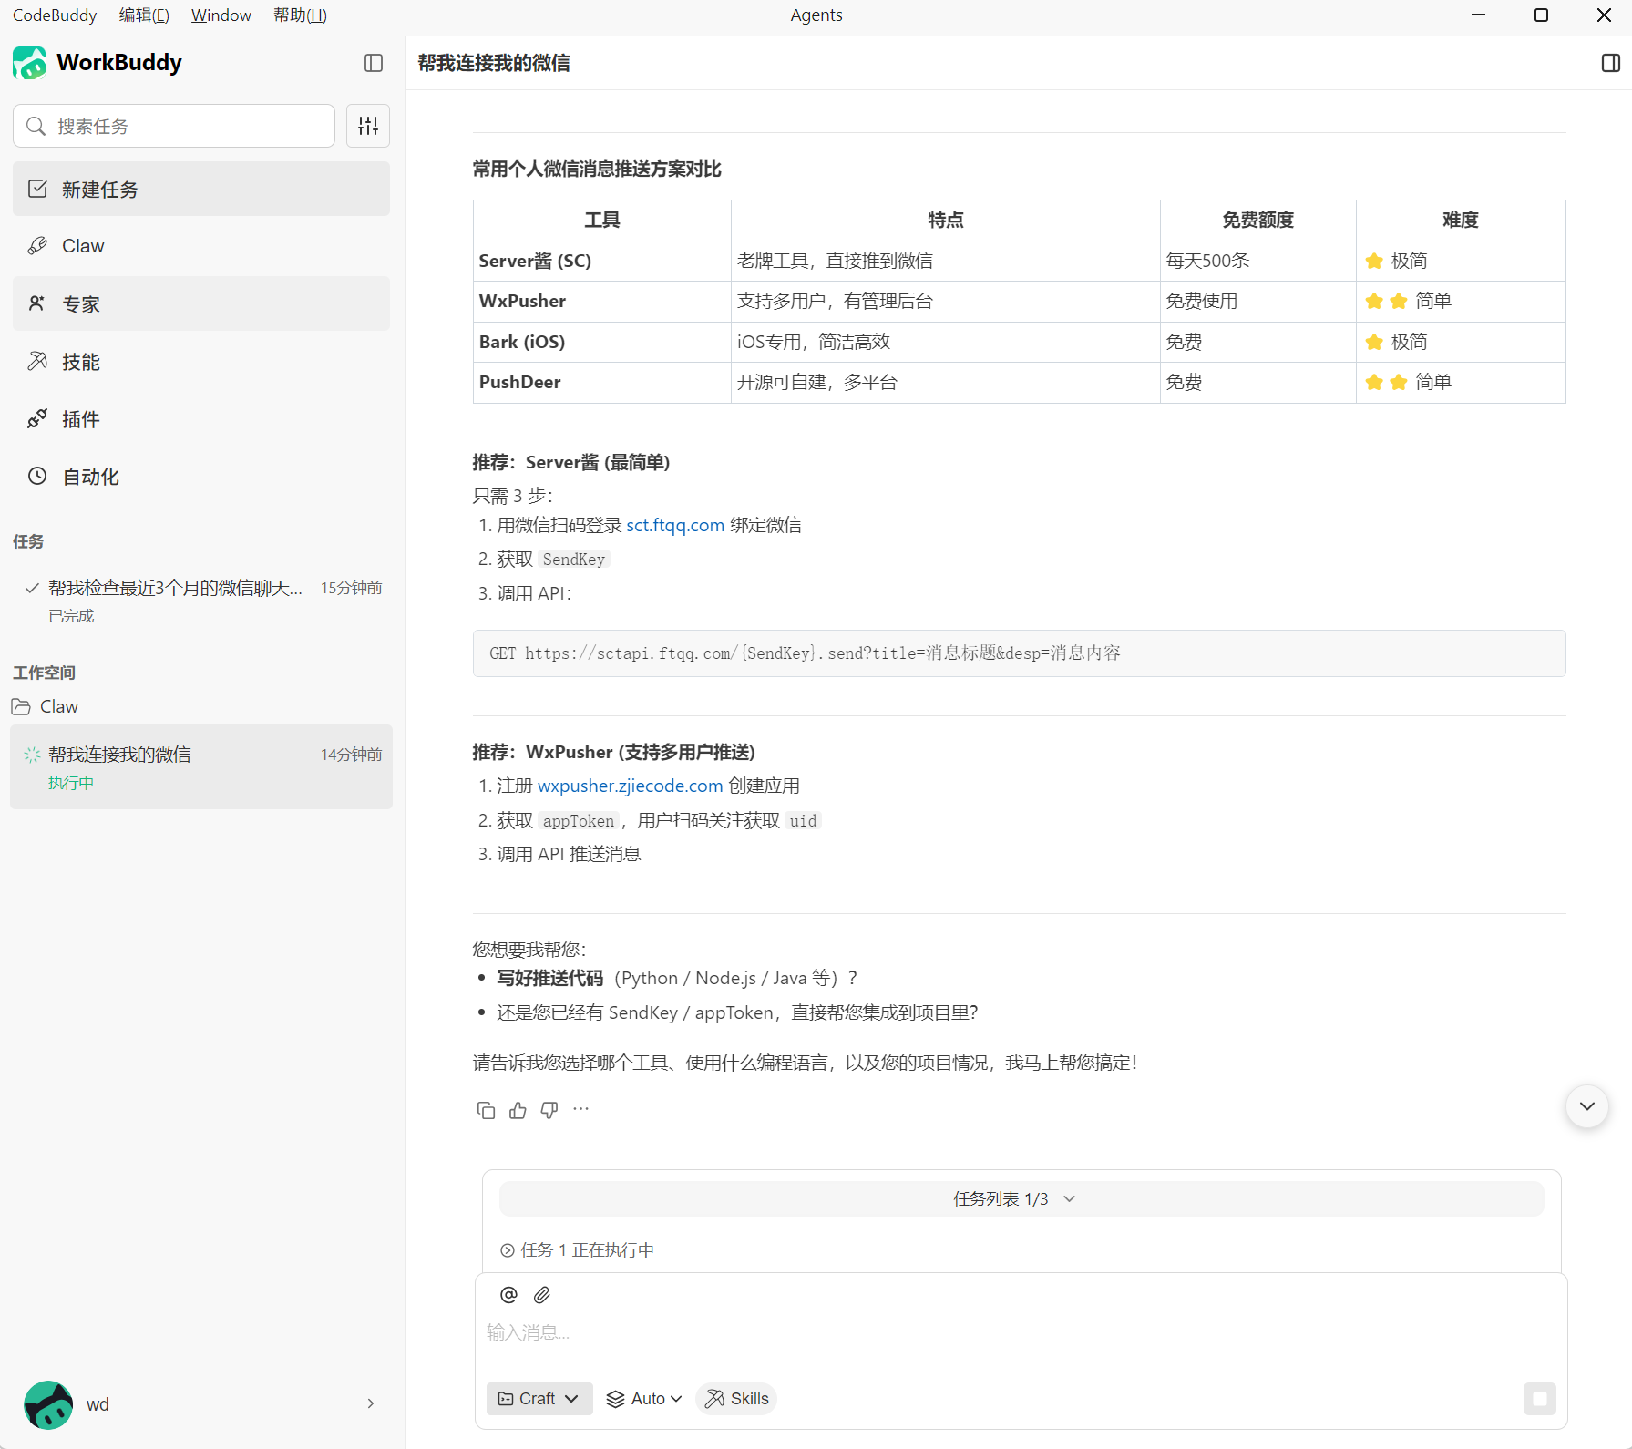Viewport: 1632px width, 1449px height.
Task: Give the reply a thumbs down
Action: pos(549,1110)
